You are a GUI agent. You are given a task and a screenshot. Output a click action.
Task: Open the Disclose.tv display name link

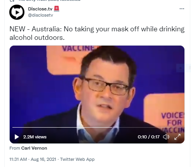pos(40,9)
